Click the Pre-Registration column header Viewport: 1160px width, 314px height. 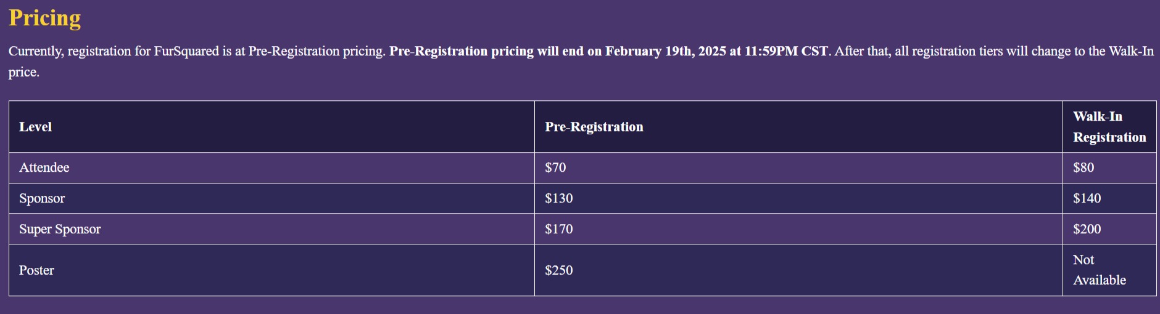(x=594, y=127)
